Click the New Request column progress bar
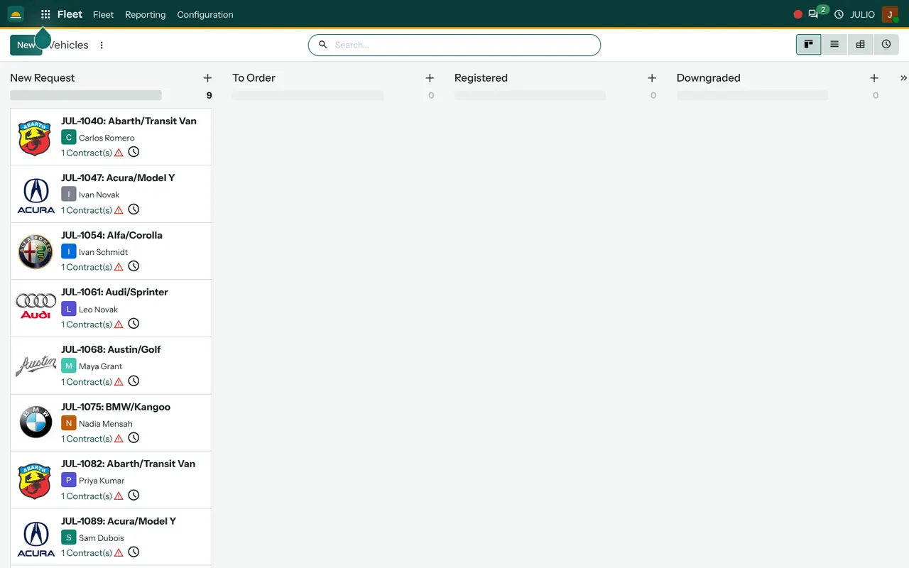This screenshot has width=909, height=568. (x=86, y=95)
